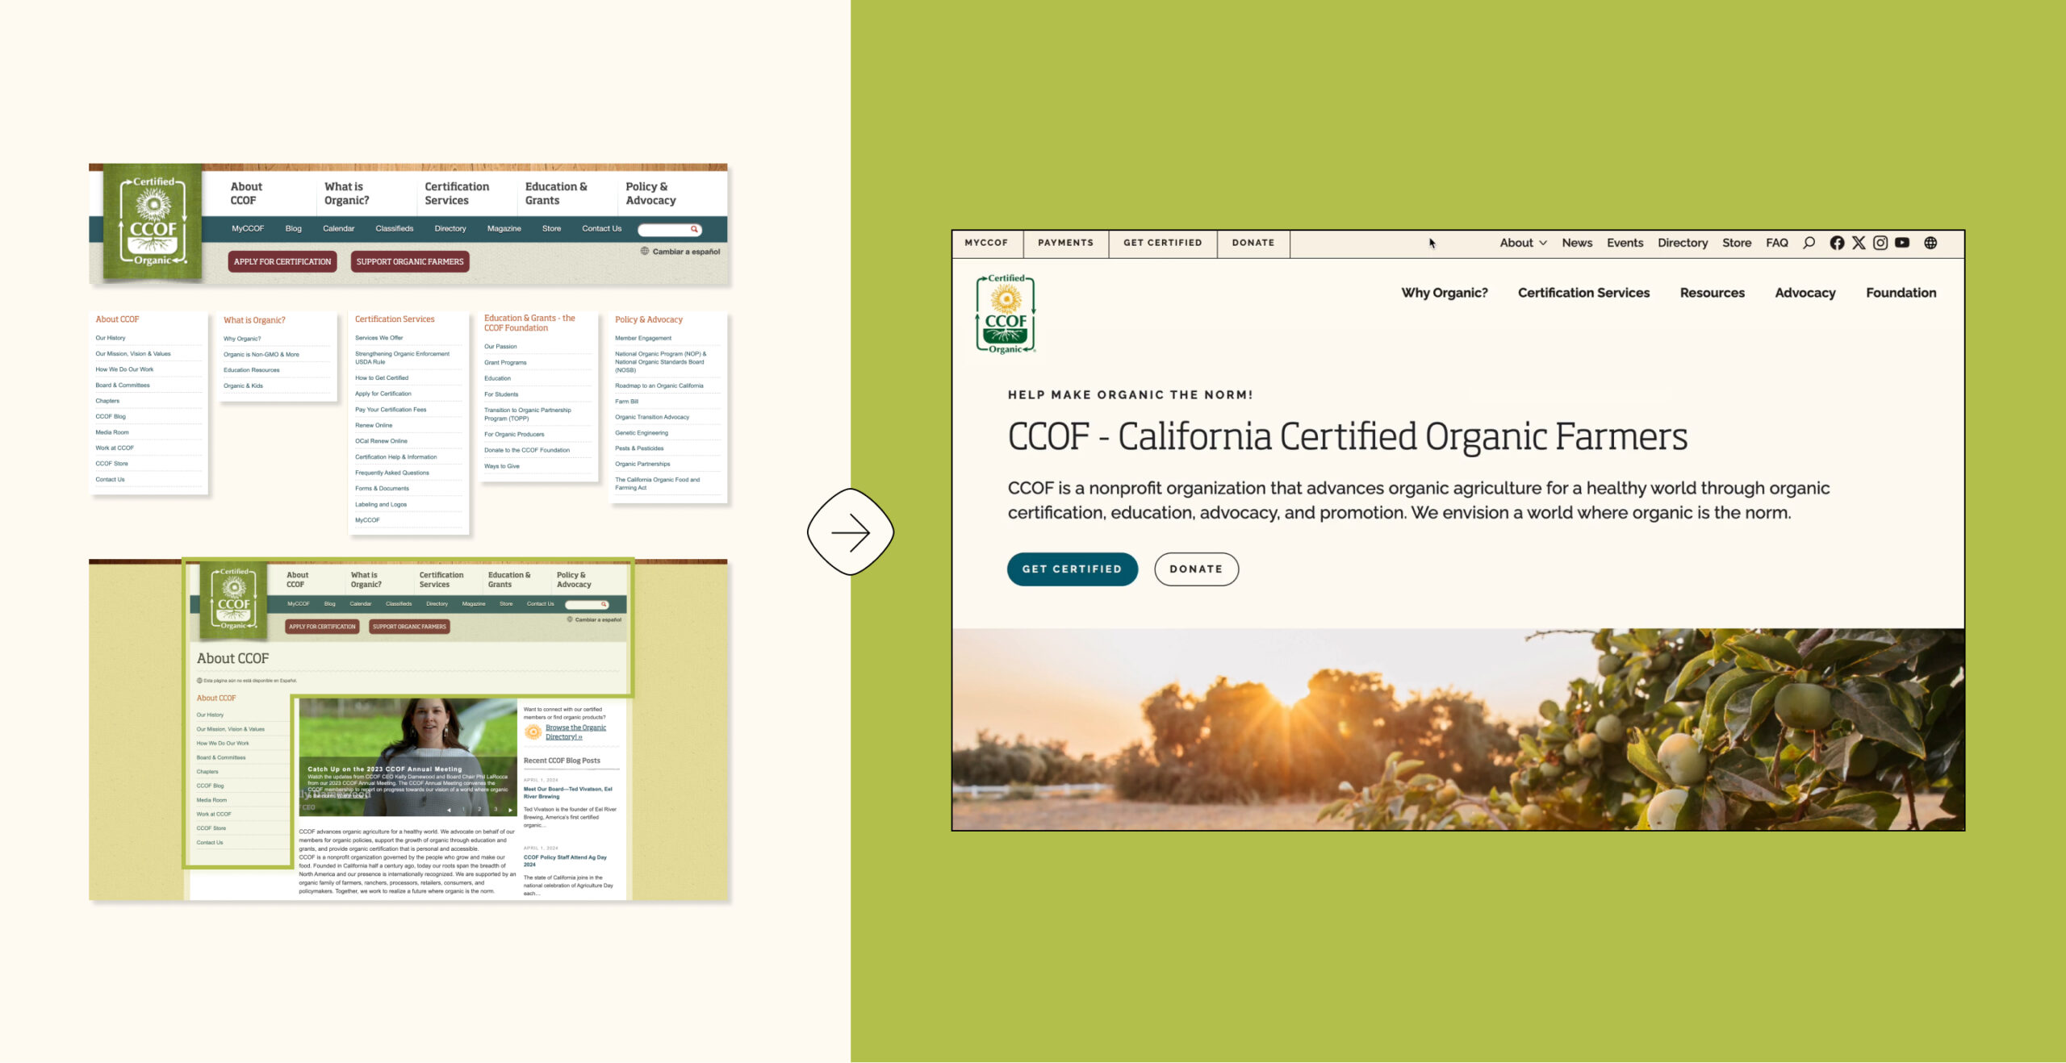Click the next arrow on the Annual Meeting carousel
This screenshot has width=2066, height=1063.
click(x=510, y=809)
